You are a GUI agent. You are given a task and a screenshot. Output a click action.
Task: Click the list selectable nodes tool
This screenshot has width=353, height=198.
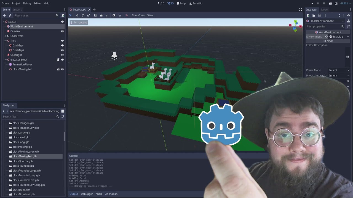[x=95, y=15]
